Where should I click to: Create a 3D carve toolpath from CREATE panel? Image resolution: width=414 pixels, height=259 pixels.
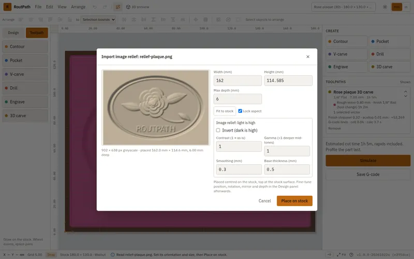tap(390, 67)
